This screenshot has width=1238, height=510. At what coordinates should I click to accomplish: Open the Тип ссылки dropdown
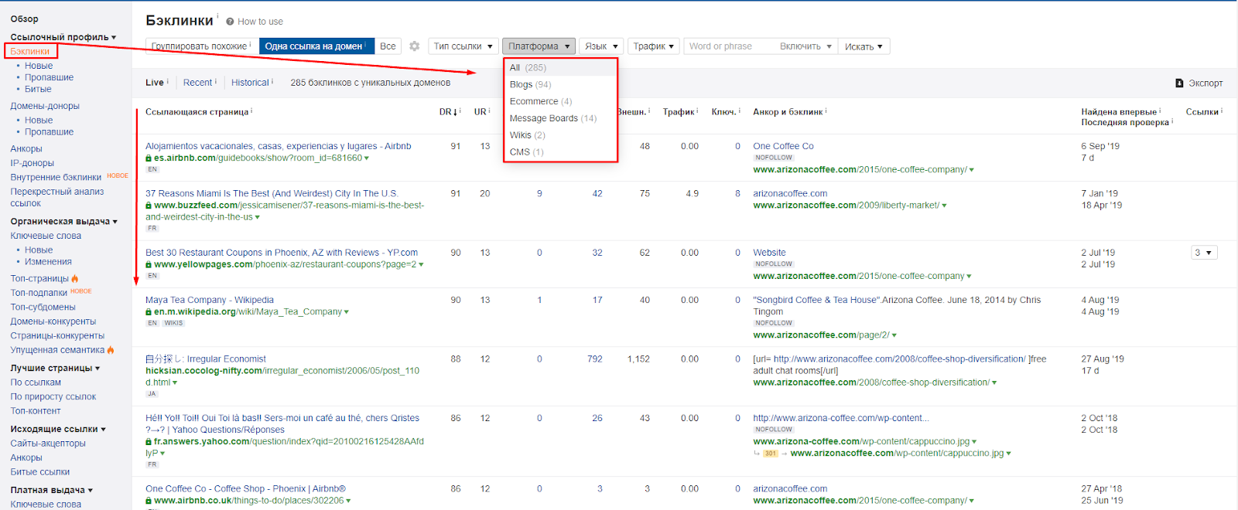click(463, 46)
